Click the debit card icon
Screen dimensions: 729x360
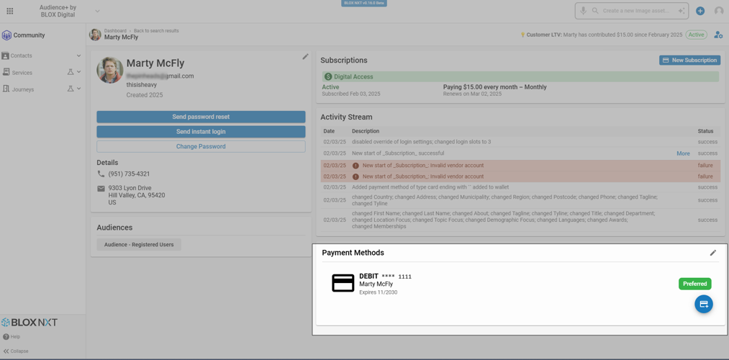pos(343,283)
